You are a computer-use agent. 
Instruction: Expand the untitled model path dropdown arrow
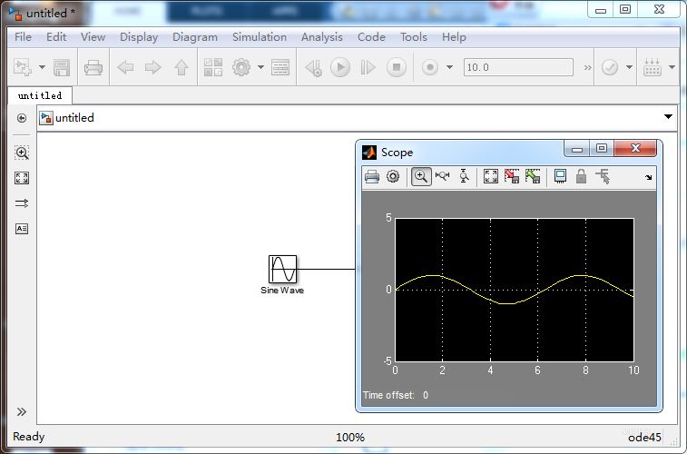pos(668,116)
